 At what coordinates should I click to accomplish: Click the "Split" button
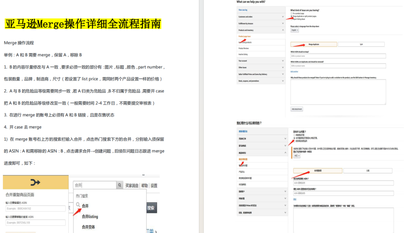pos(361,44)
